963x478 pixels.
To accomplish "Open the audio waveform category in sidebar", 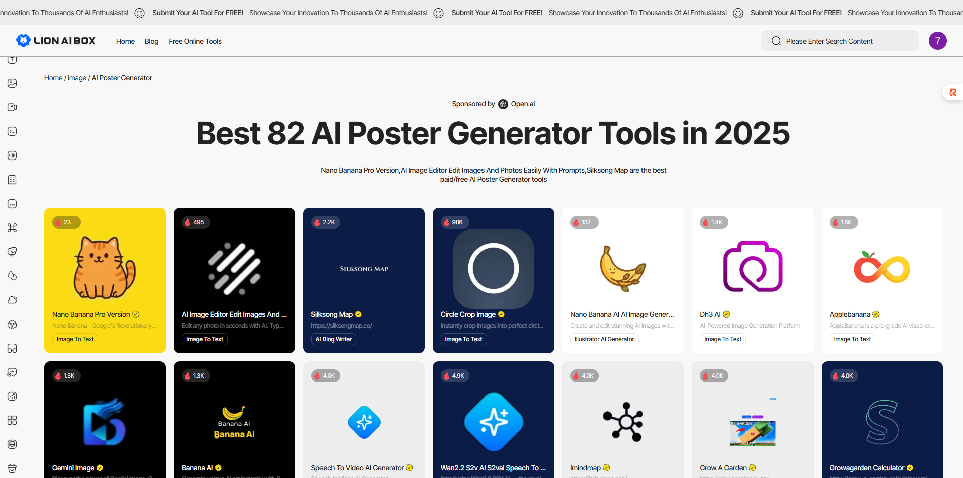I will click(12, 155).
